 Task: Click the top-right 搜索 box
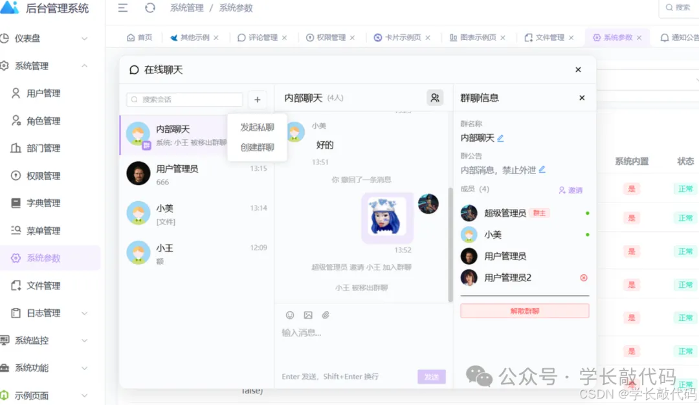click(x=678, y=8)
